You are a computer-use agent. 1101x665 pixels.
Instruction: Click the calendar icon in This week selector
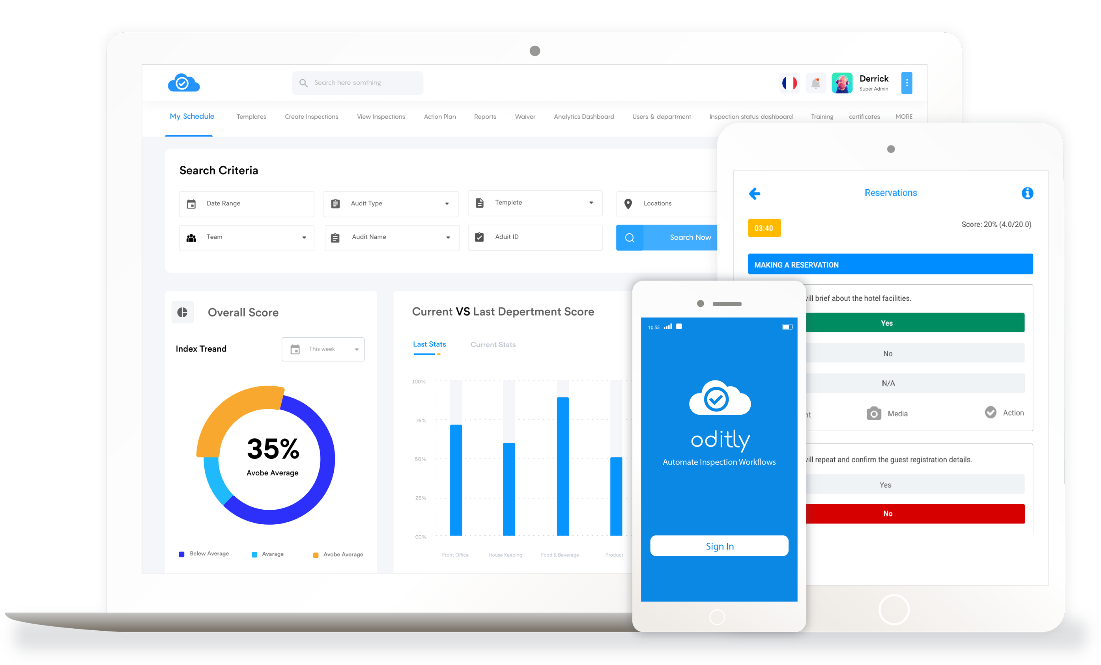click(295, 349)
